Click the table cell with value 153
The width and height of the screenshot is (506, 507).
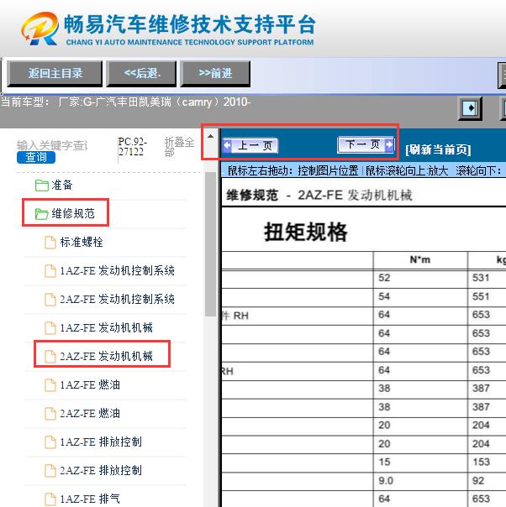[487, 462]
